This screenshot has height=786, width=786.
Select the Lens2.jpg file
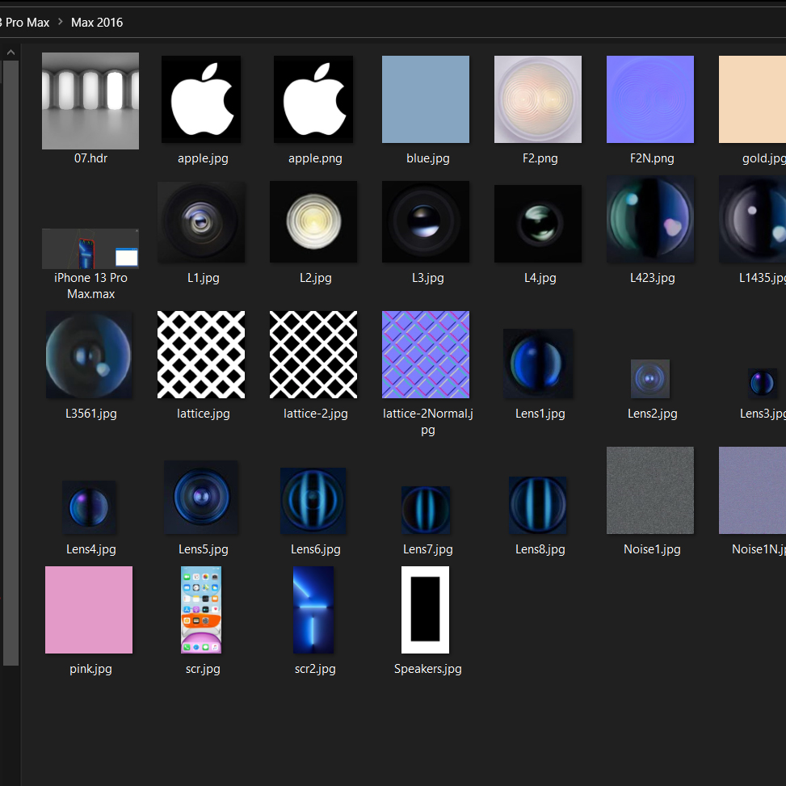click(x=650, y=379)
